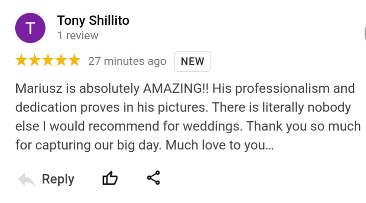Click the NEW badge
This screenshot has height=203, width=366.
[193, 61]
